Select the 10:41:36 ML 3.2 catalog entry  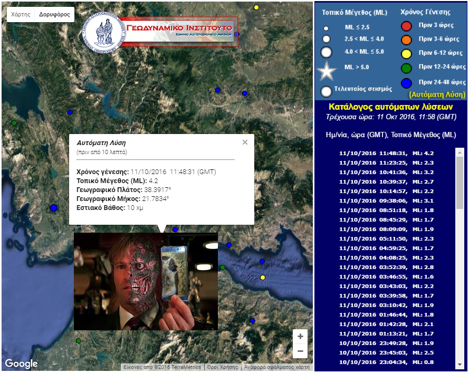pos(386,172)
